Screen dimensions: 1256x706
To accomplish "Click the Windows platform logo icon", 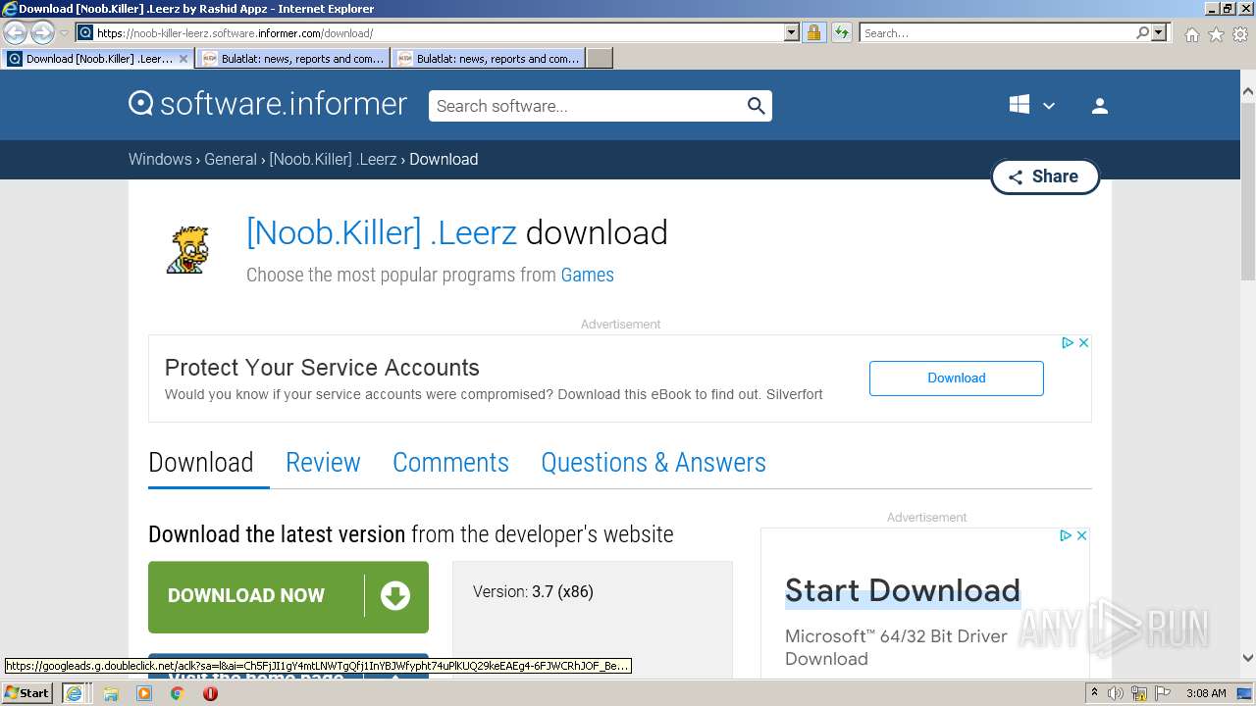I will pyautogui.click(x=1020, y=105).
